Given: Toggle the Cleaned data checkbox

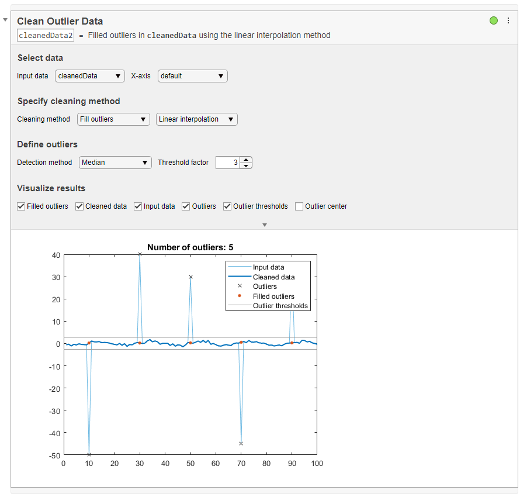Looking at the screenshot, I should [x=79, y=206].
